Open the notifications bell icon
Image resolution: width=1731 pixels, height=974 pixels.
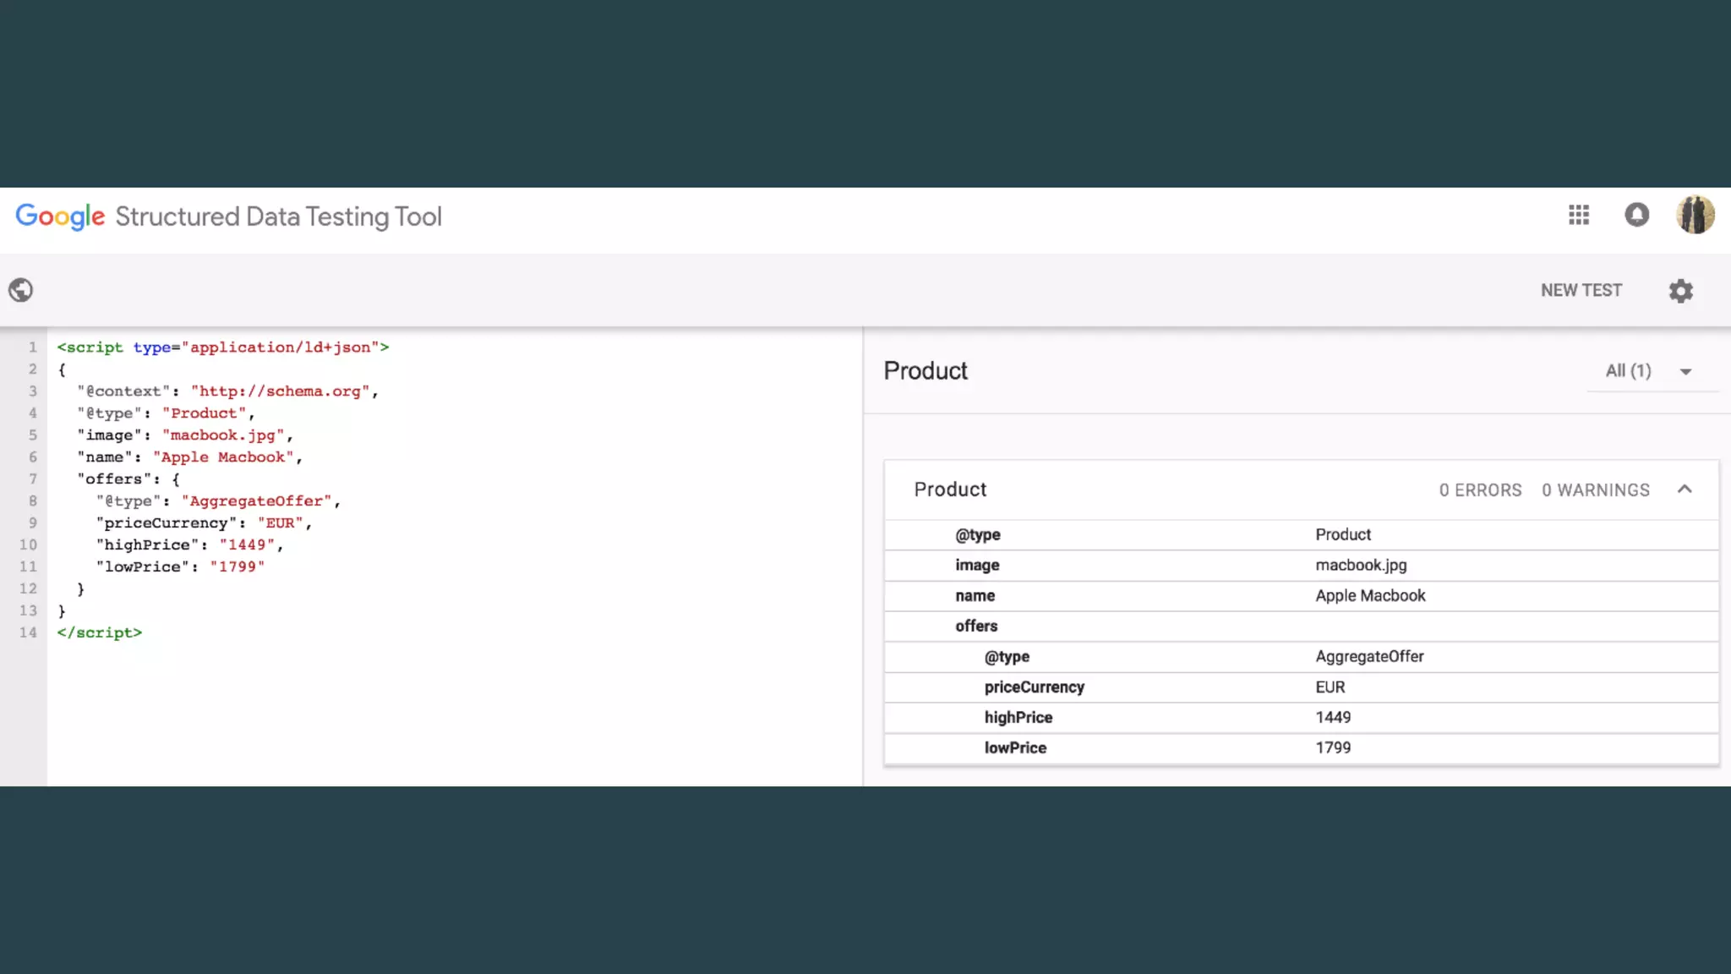(x=1637, y=215)
